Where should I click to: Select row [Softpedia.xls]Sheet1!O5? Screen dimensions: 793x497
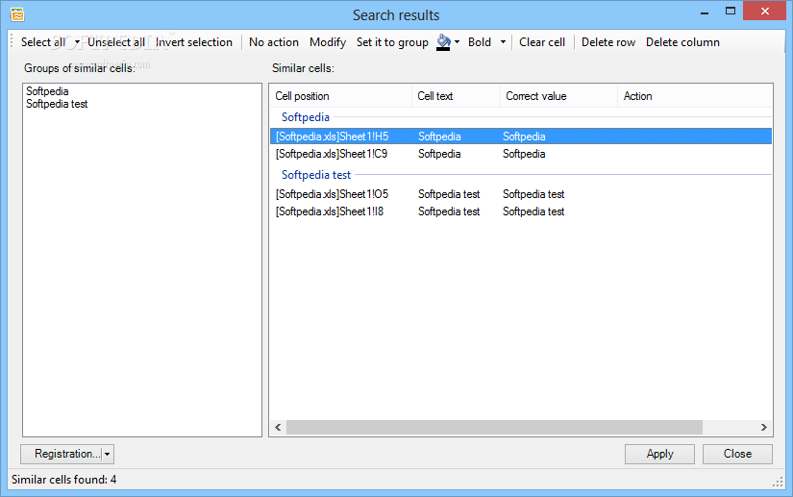[x=521, y=194]
